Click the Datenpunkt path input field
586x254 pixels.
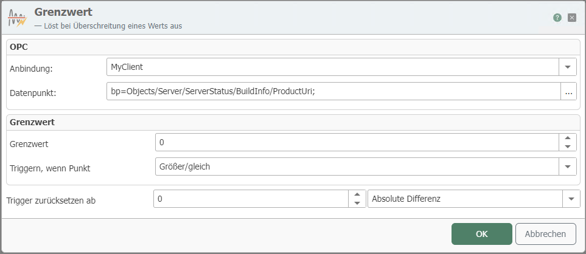coord(333,91)
